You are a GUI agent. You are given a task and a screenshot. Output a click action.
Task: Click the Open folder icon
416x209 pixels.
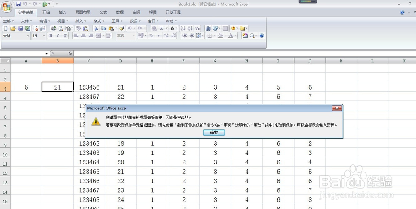pos(13,28)
